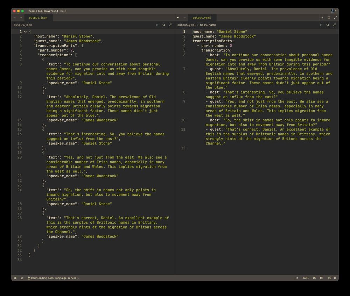Click the output.yaml breadcrumb file name

tap(187, 25)
